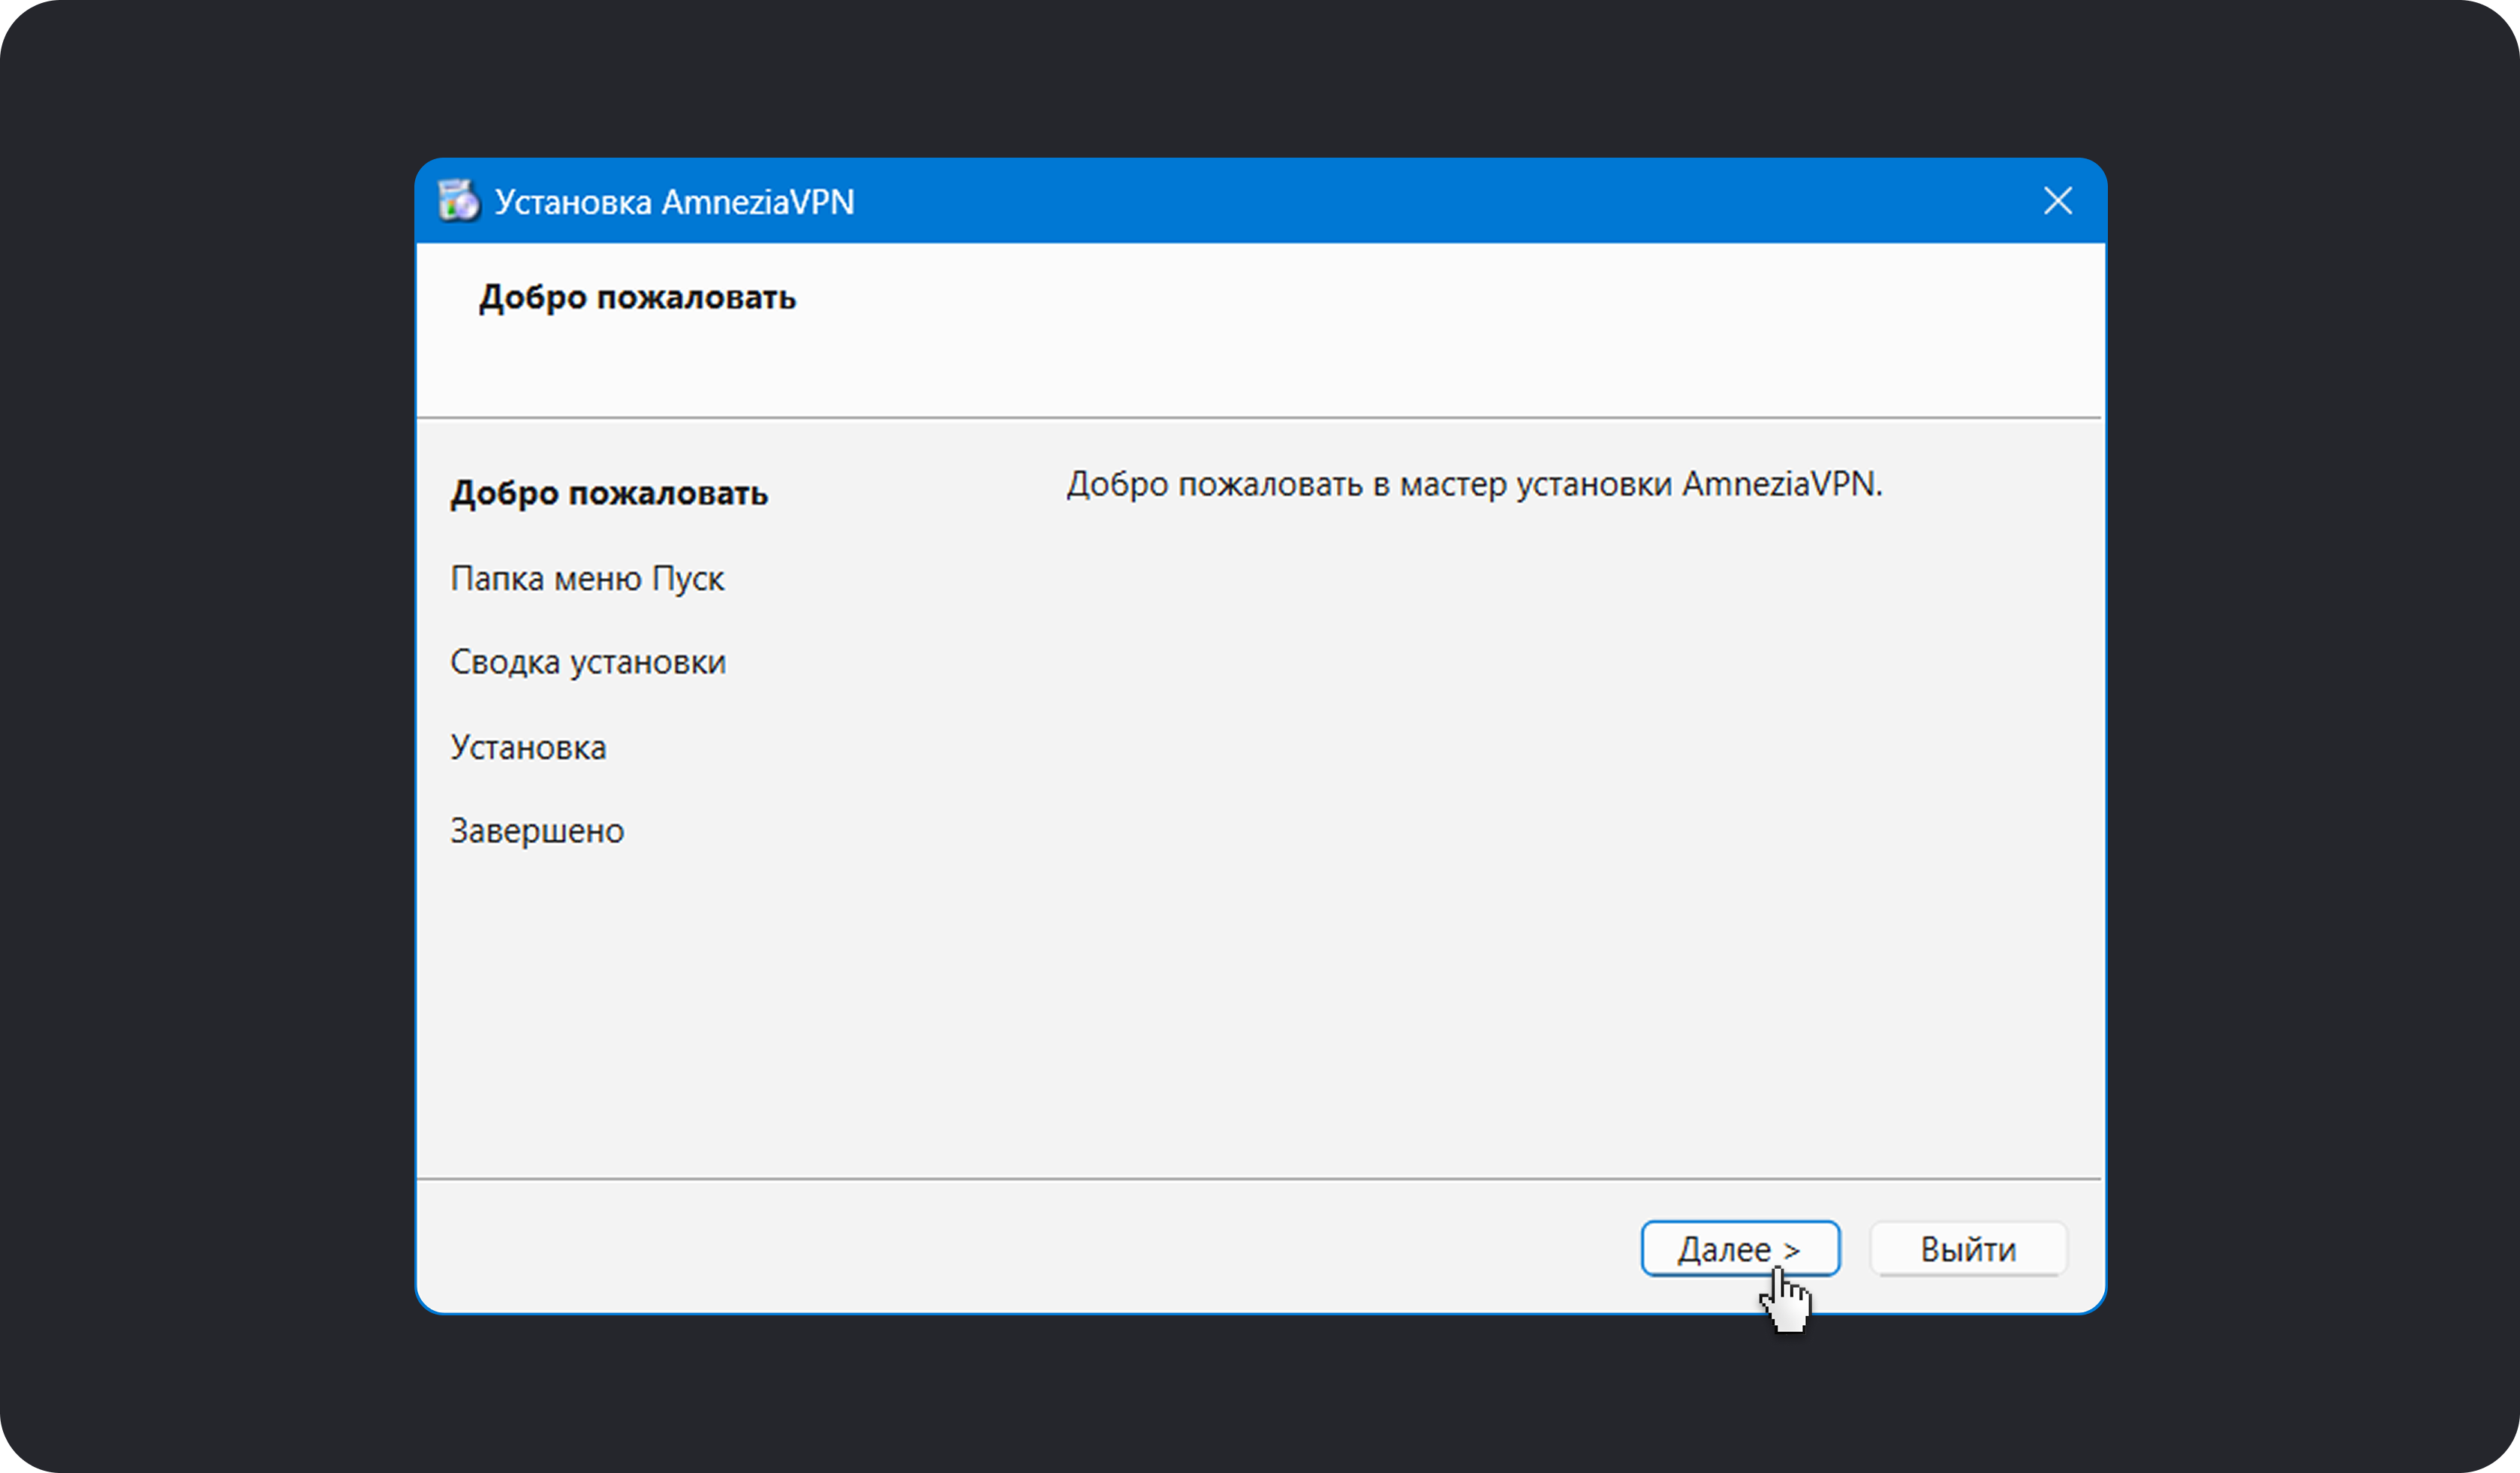Click the installer icon in the title bar
The height and width of the screenshot is (1473, 2520).
click(459, 201)
